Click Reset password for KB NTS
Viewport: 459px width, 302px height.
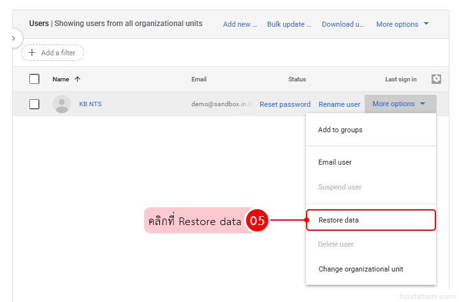coord(285,104)
